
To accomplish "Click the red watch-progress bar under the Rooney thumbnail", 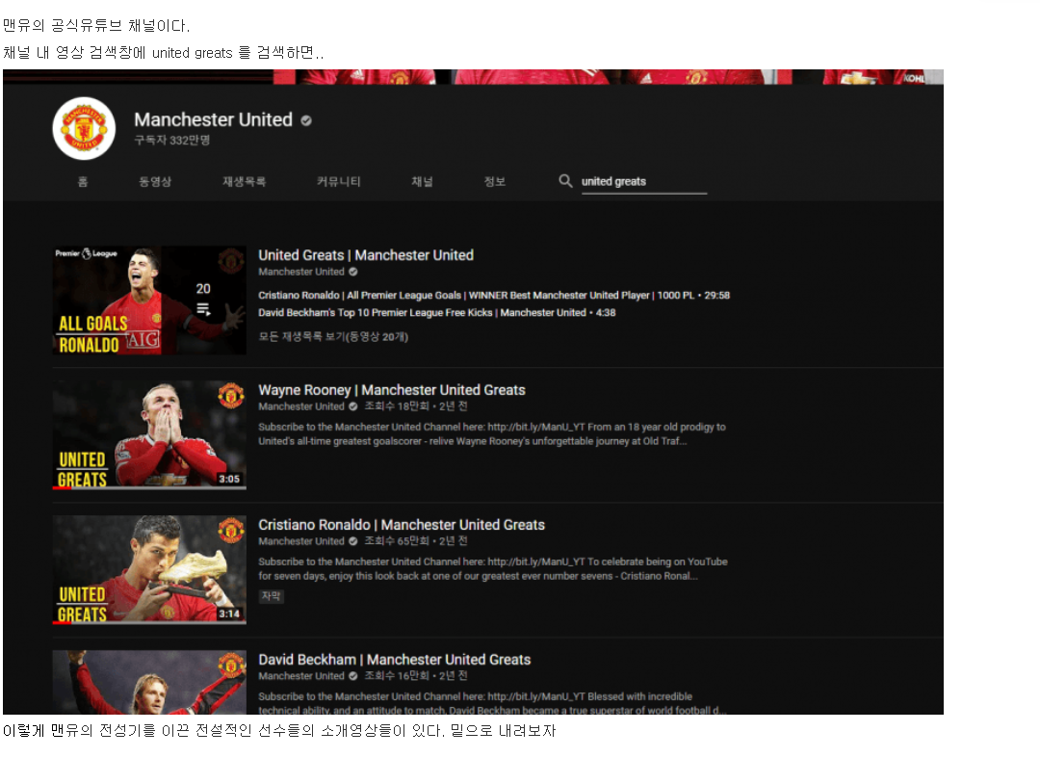I will 63,488.
